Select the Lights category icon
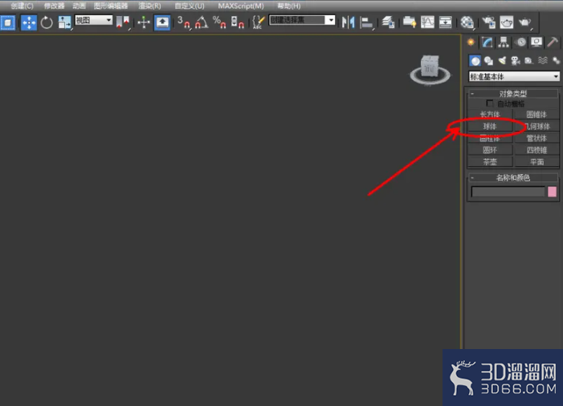Screen dimensions: 563x406 pyautogui.click(x=502, y=61)
